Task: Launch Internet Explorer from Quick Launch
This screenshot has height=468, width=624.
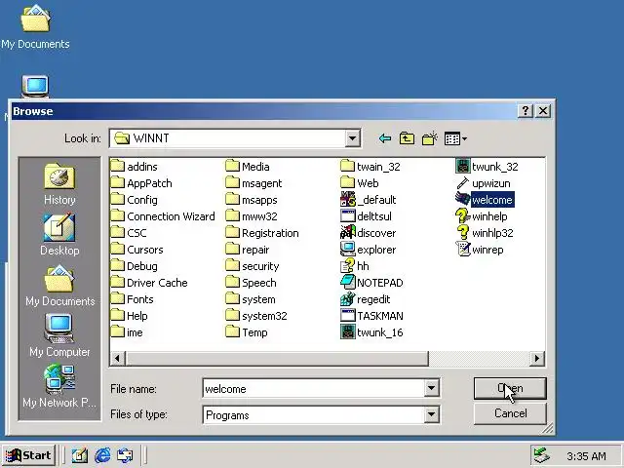Action: click(102, 455)
